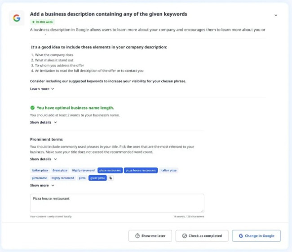Click into the business description text area
Viewport: 292px width, 252px height.
(x=117, y=203)
